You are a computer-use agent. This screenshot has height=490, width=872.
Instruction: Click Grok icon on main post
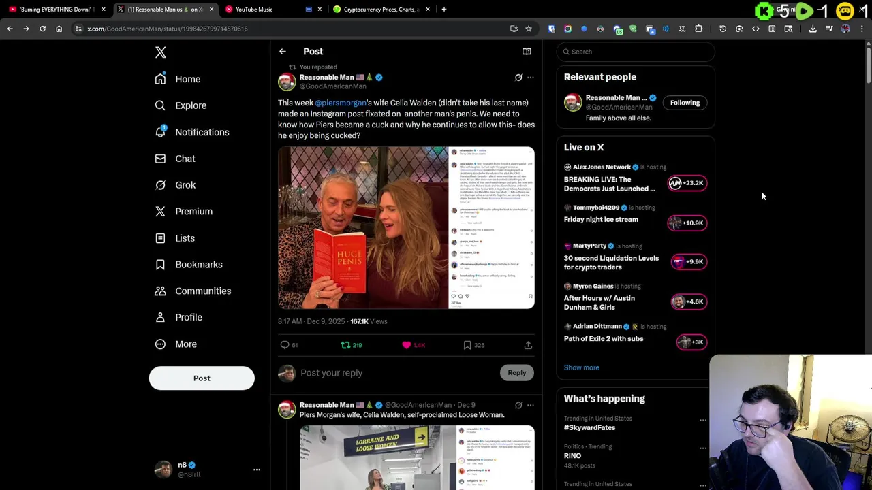tap(518, 78)
